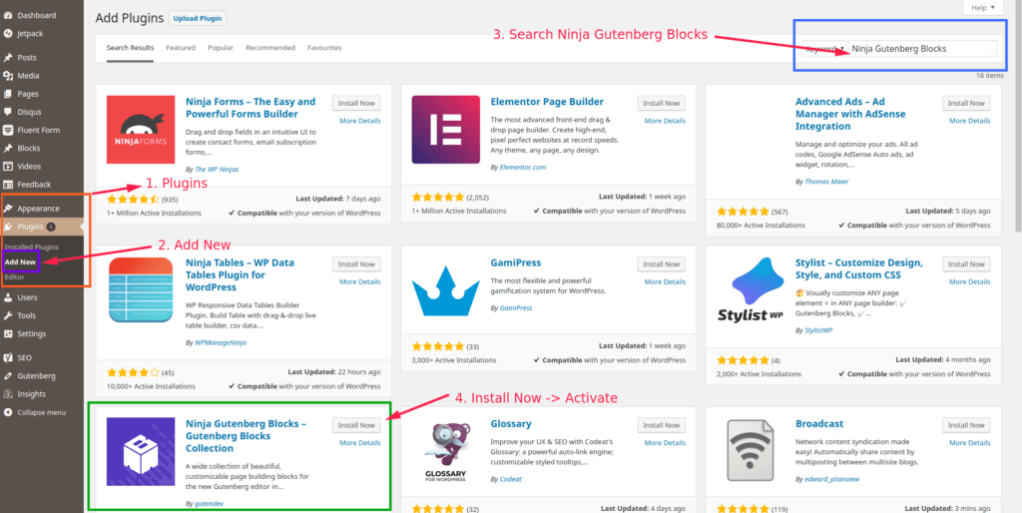Open the Recommended tab

tap(270, 48)
